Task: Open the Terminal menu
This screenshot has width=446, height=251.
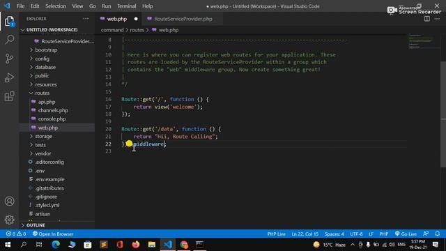Action: (x=127, y=6)
